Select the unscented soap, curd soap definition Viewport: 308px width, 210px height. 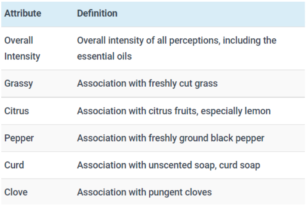pyautogui.click(x=168, y=165)
